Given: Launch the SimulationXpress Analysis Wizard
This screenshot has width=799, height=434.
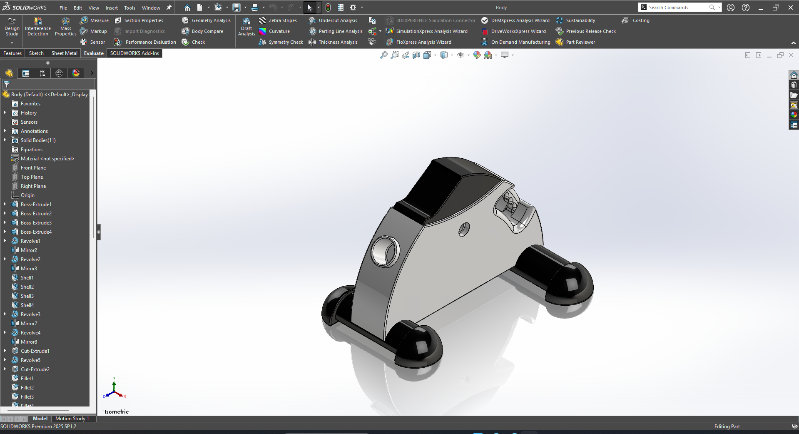Looking at the screenshot, I should [x=427, y=31].
